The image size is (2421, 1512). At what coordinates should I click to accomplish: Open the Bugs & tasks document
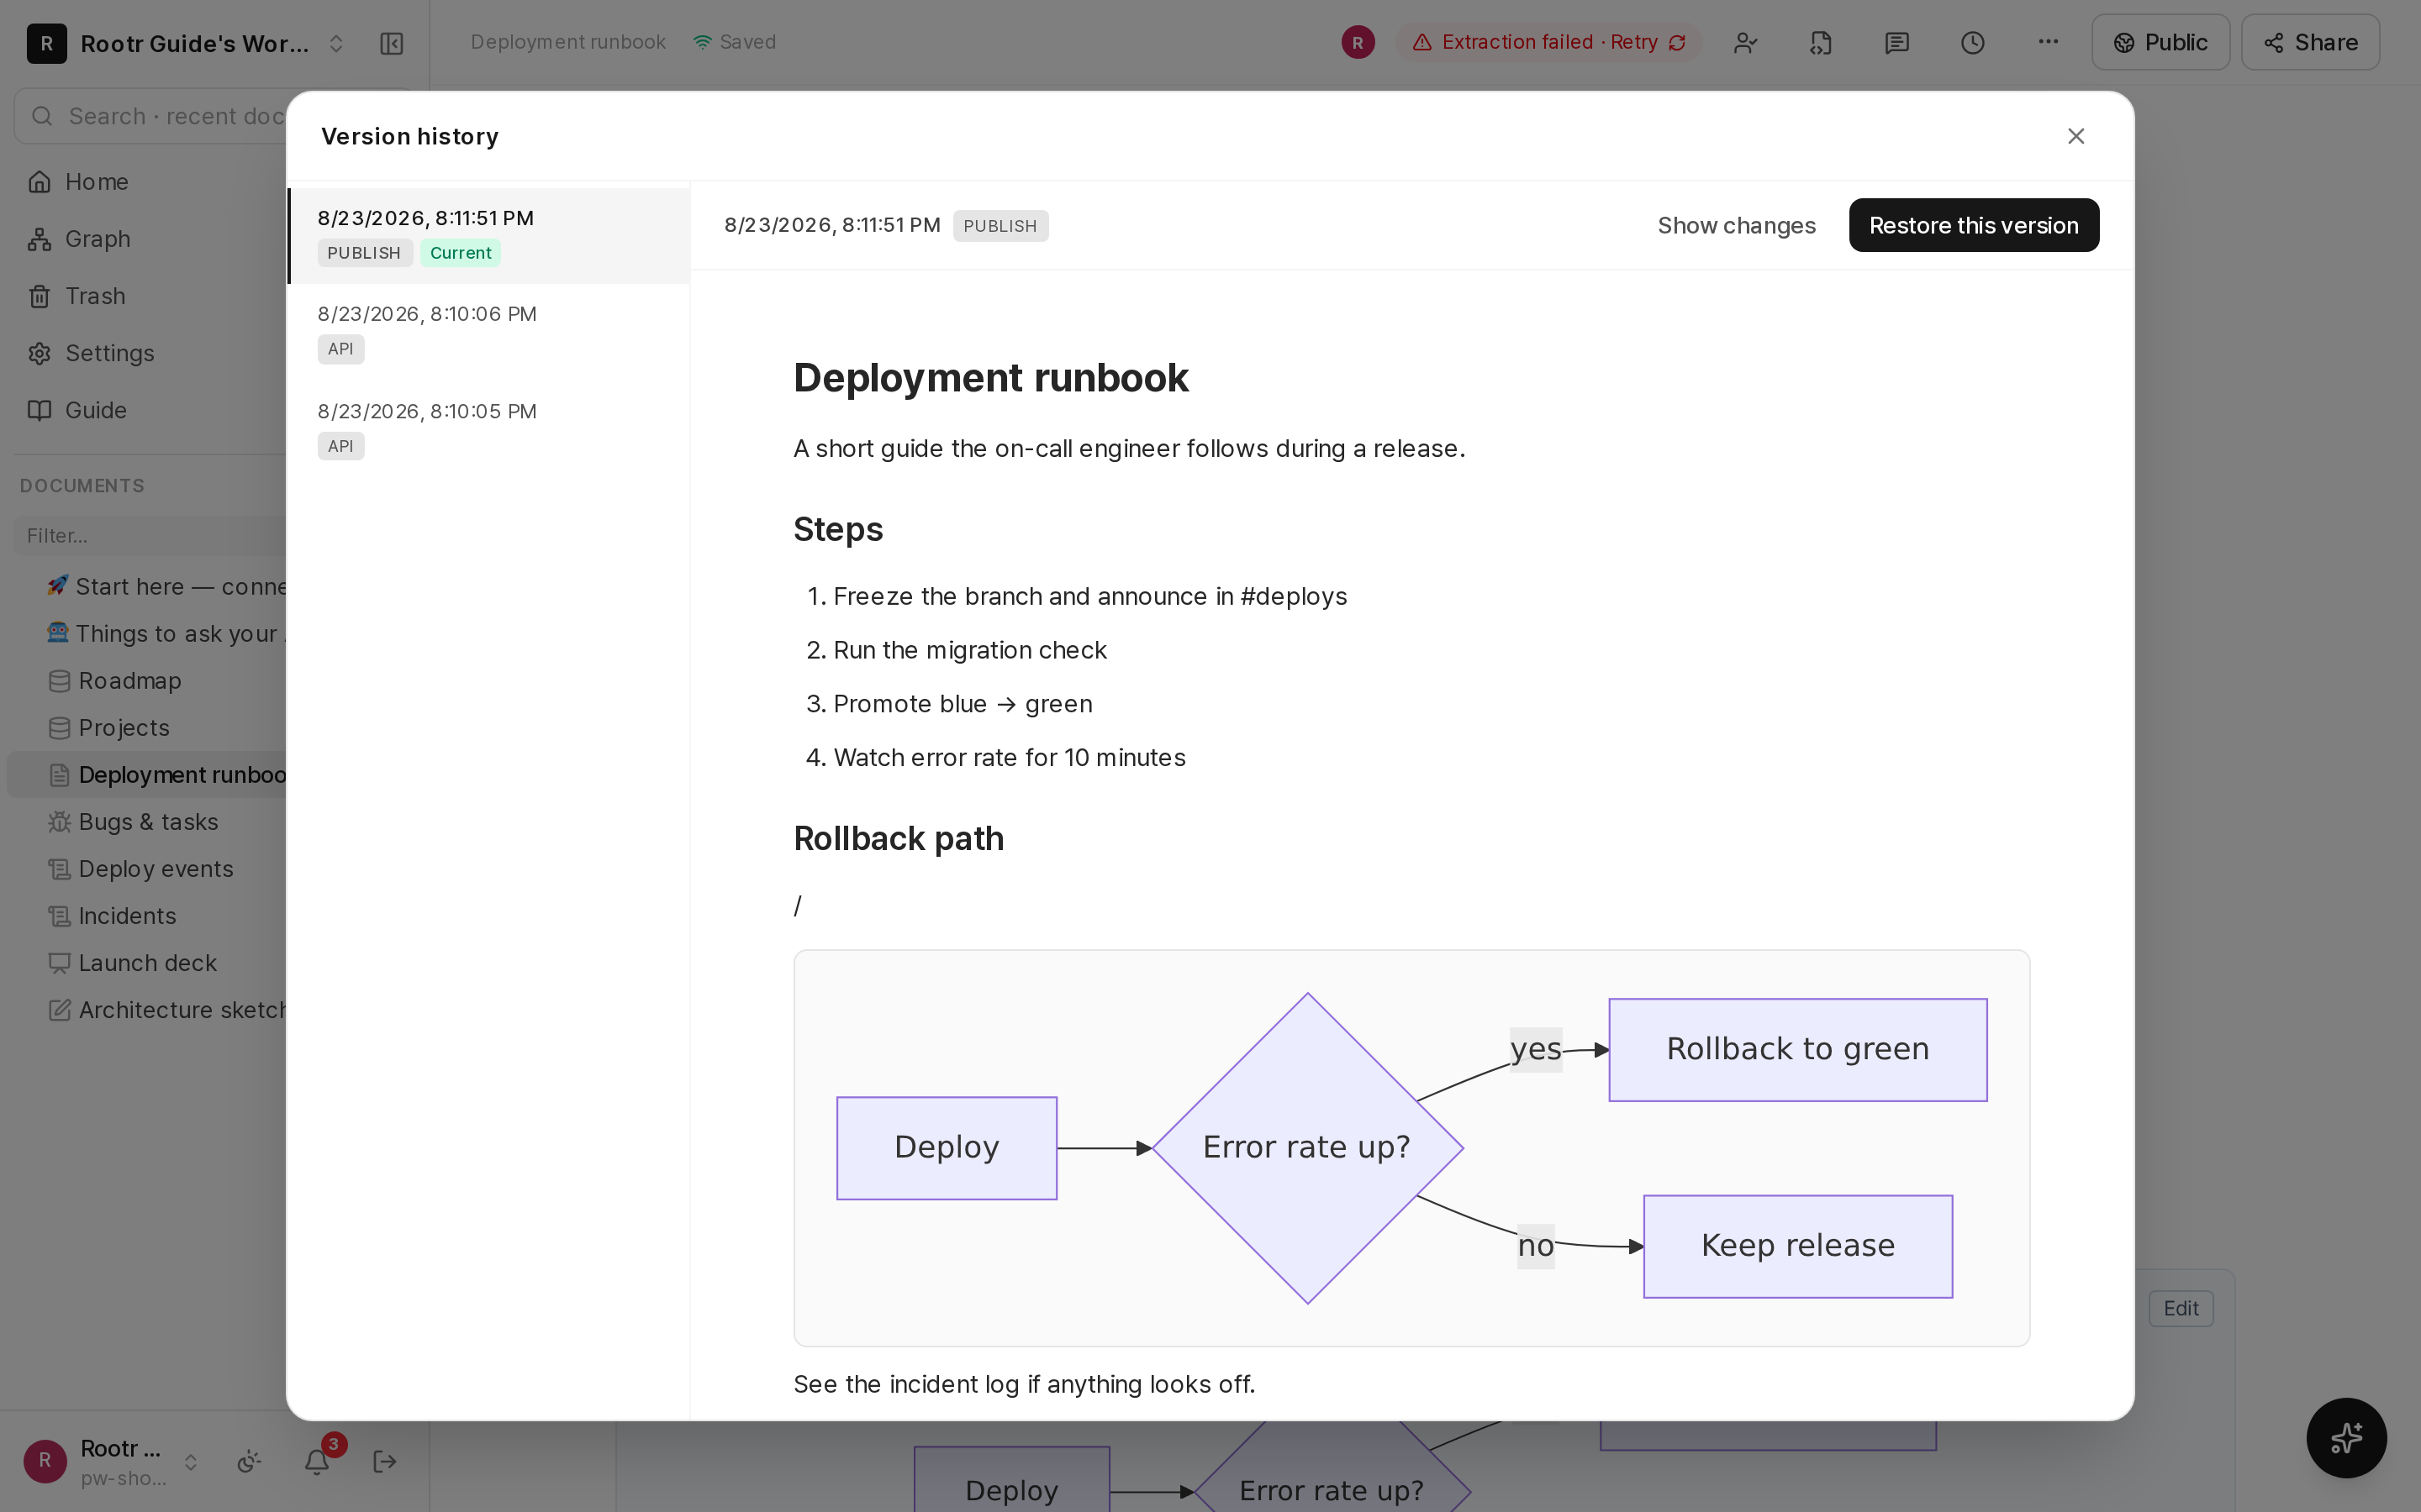point(147,822)
